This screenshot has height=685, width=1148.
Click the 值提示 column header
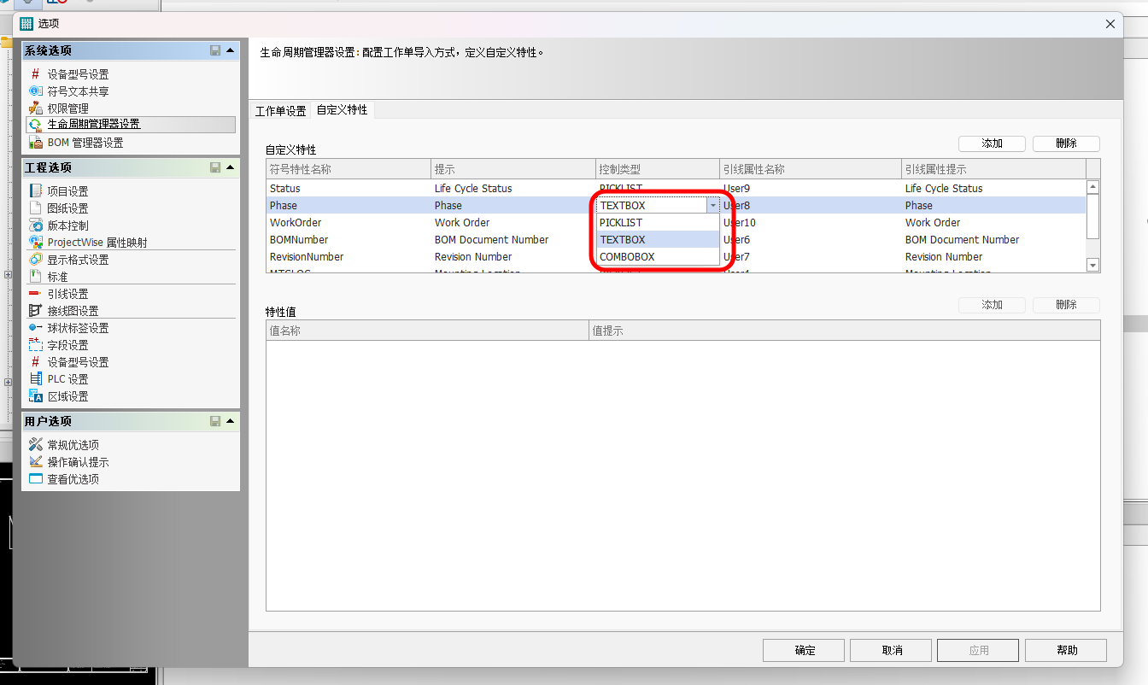click(845, 330)
